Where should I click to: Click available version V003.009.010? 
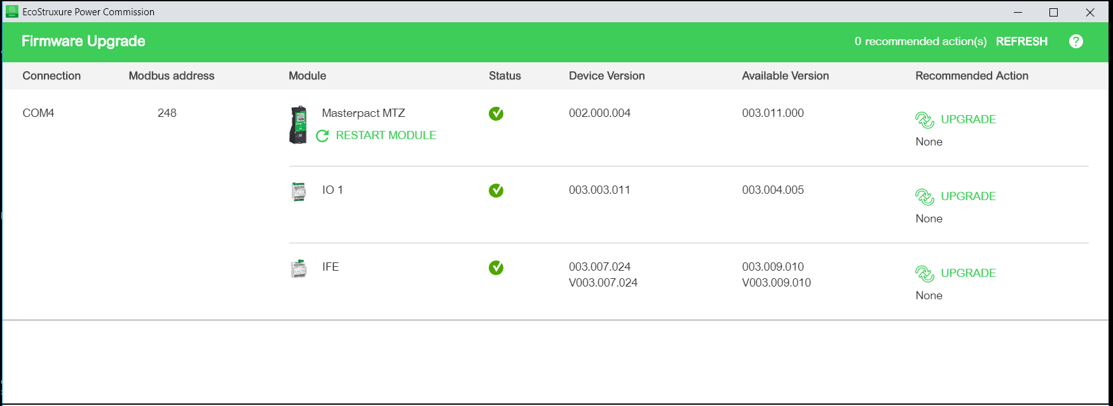[777, 283]
